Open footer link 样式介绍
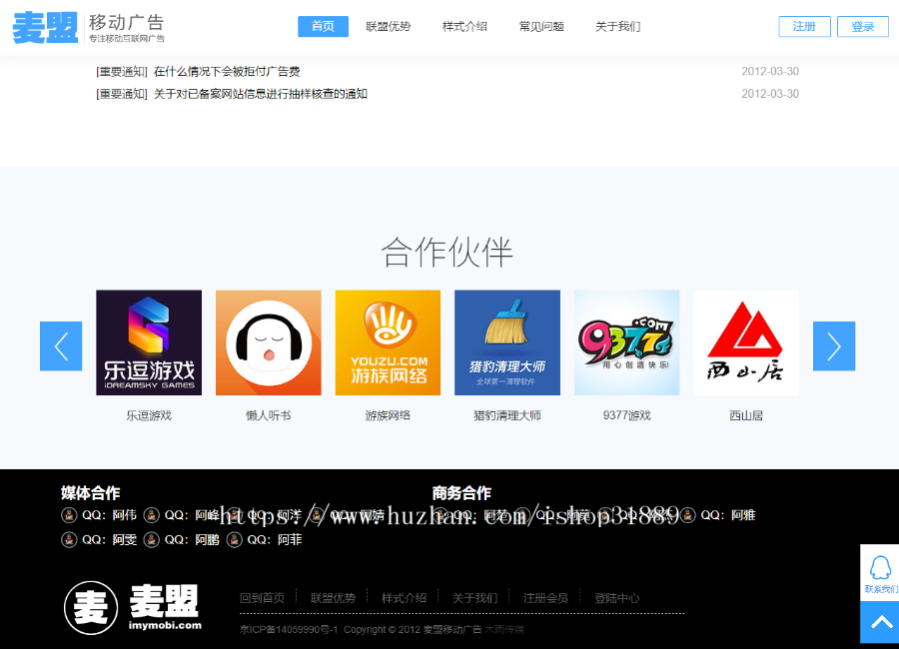The width and height of the screenshot is (899, 649). click(405, 598)
